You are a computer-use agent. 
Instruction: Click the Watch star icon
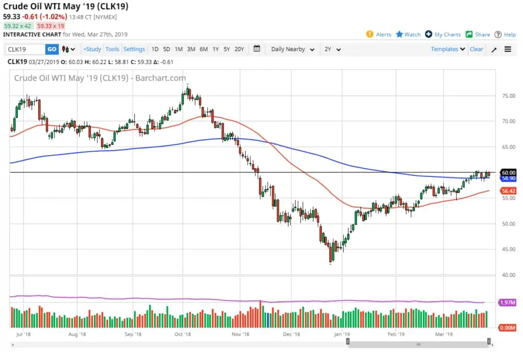[x=399, y=35]
